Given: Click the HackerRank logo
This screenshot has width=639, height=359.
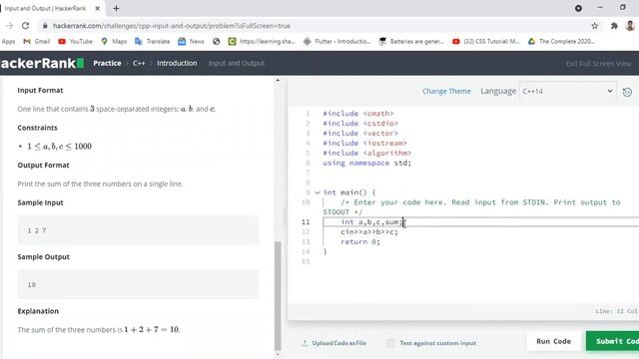Looking at the screenshot, I should click(x=42, y=63).
